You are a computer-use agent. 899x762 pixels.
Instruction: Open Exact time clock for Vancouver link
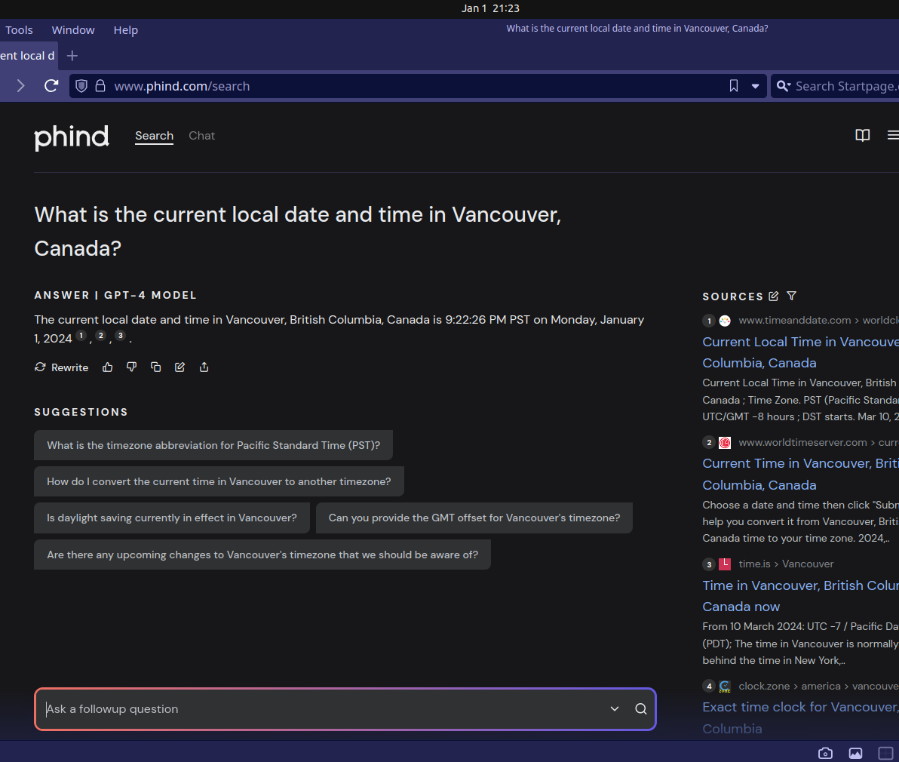pos(800,717)
